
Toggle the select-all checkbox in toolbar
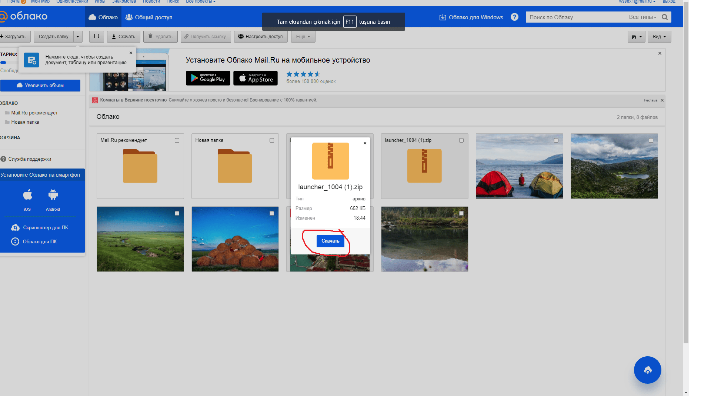(x=97, y=36)
